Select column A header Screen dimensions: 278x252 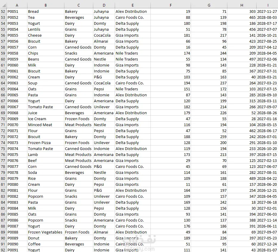pos(17,5)
